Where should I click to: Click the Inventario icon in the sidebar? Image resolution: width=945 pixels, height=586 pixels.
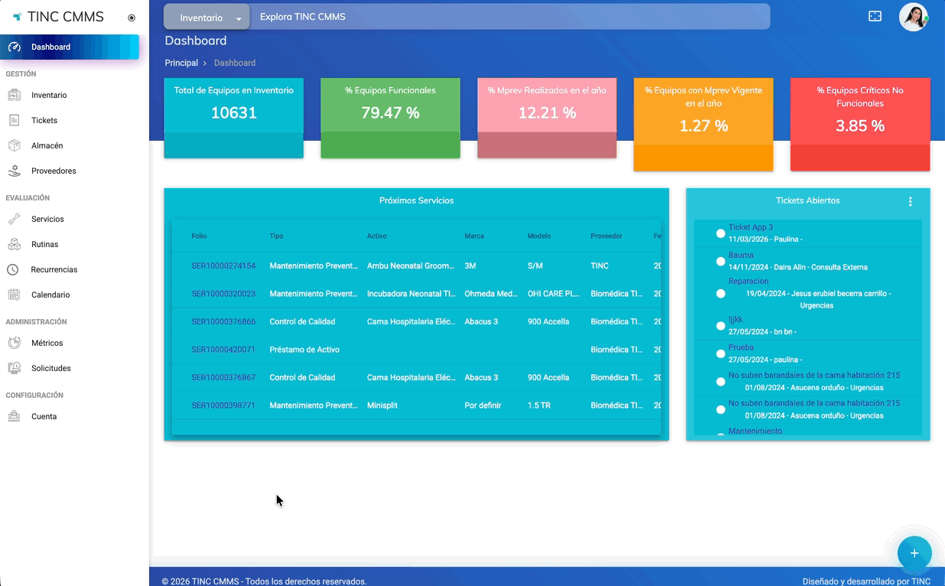15,95
